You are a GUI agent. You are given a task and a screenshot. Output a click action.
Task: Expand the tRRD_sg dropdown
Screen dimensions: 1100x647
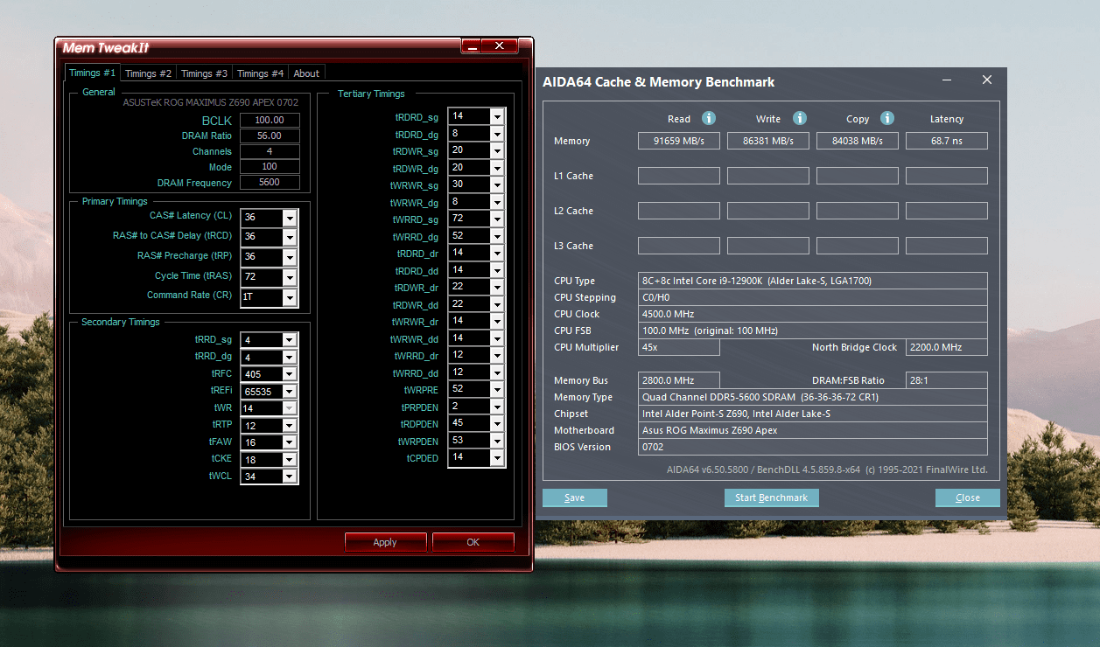290,341
